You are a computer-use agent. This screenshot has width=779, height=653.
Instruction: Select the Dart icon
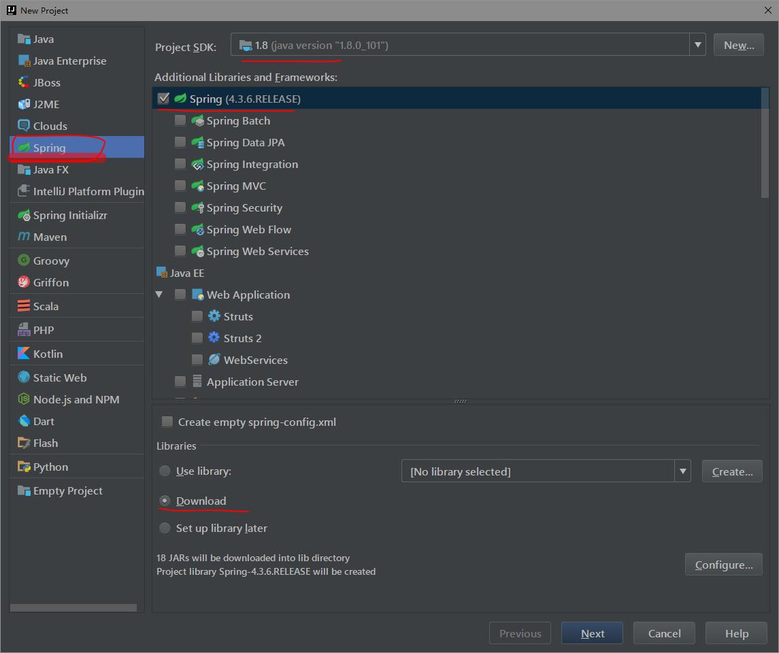point(24,421)
